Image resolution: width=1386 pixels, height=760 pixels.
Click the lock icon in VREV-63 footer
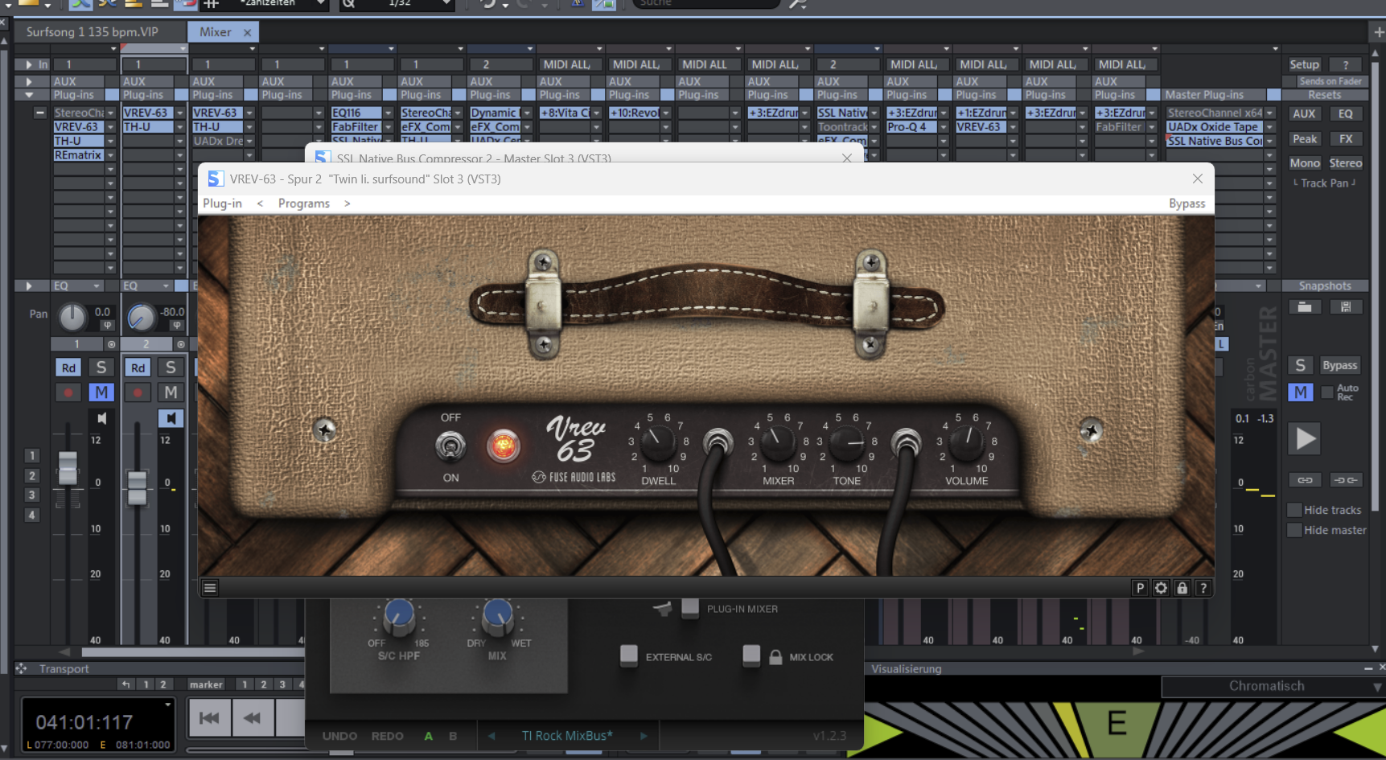pyautogui.click(x=1182, y=588)
